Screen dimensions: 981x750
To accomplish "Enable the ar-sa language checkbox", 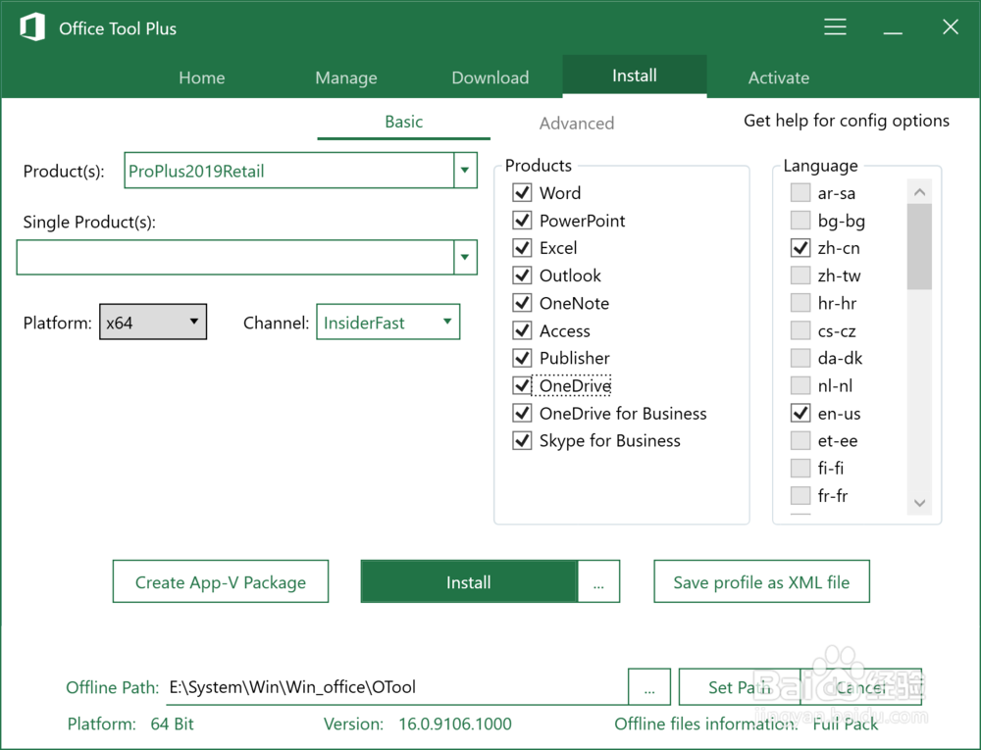I will (800, 192).
